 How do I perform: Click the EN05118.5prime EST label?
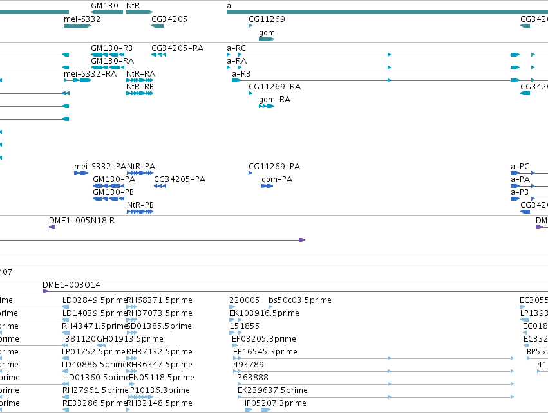tap(162, 378)
